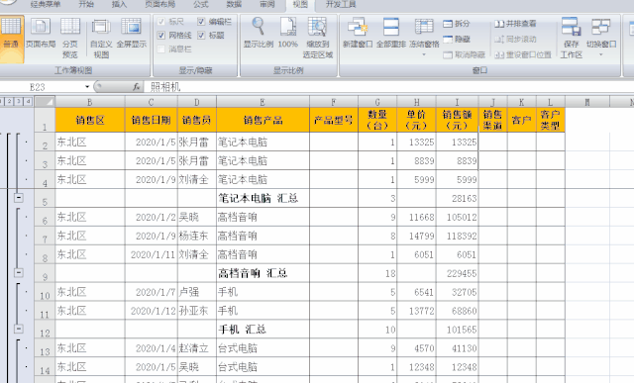634x383 pixels.
Task: Click the 拆分 split window button
Action: point(457,24)
